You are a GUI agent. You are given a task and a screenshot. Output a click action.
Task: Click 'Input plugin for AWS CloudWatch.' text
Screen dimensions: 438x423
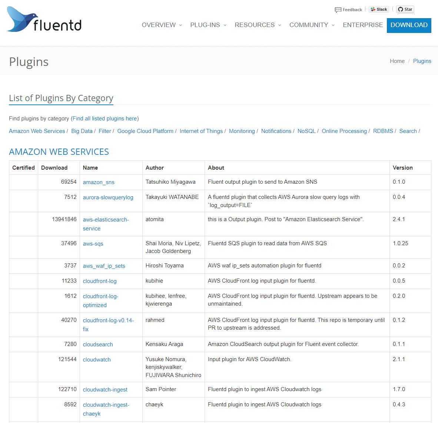(249, 359)
